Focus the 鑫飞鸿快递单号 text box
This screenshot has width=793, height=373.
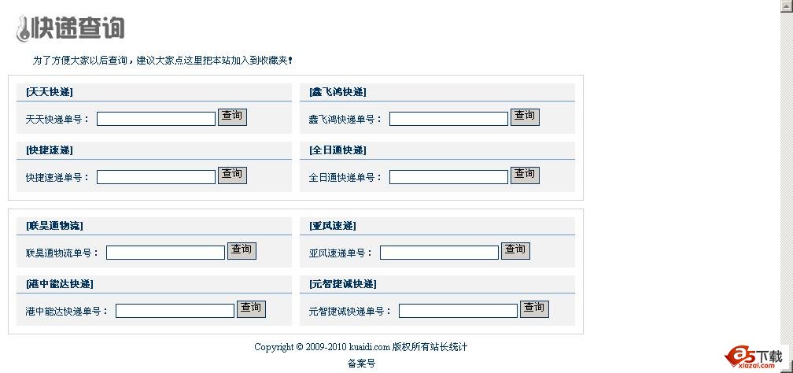pyautogui.click(x=448, y=119)
